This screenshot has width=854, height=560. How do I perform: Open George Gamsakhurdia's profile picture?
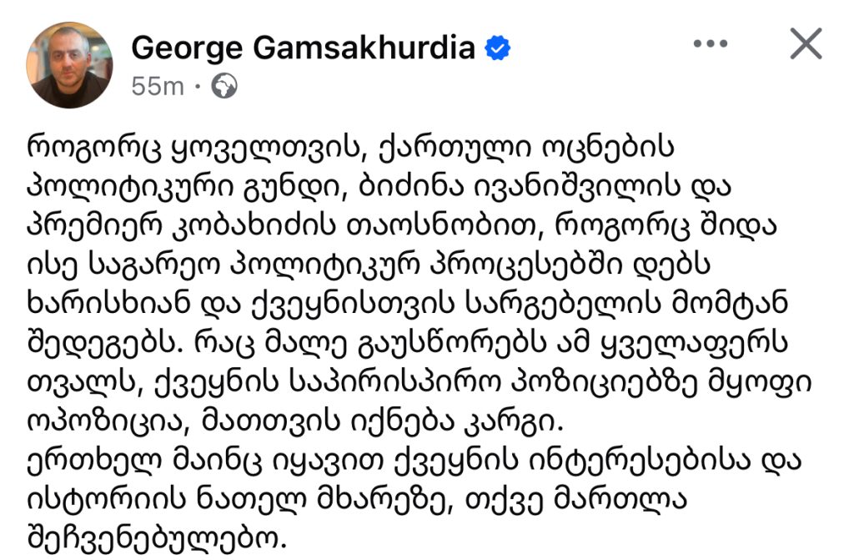click(69, 65)
